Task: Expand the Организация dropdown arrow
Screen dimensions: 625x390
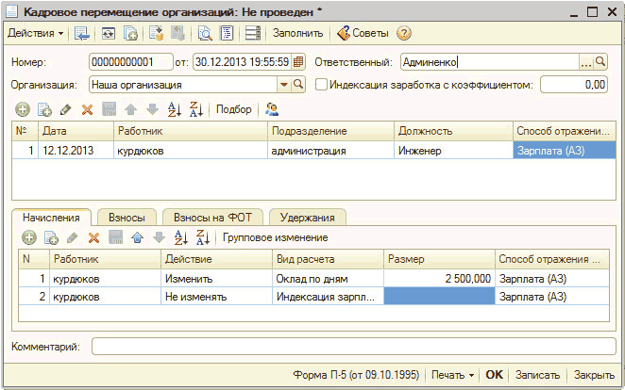Action: [282, 85]
